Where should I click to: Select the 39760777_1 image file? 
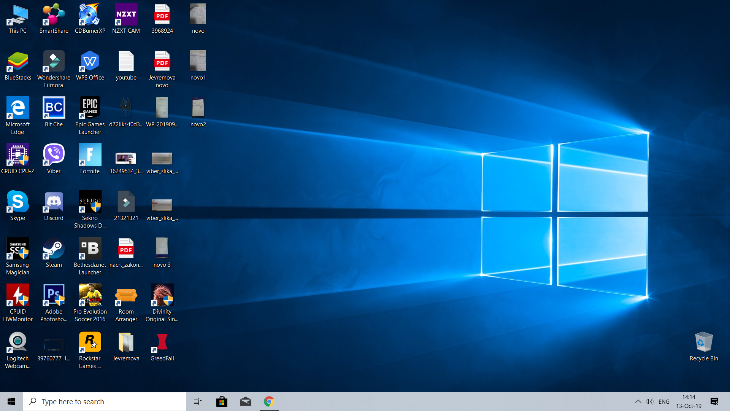pos(54,350)
